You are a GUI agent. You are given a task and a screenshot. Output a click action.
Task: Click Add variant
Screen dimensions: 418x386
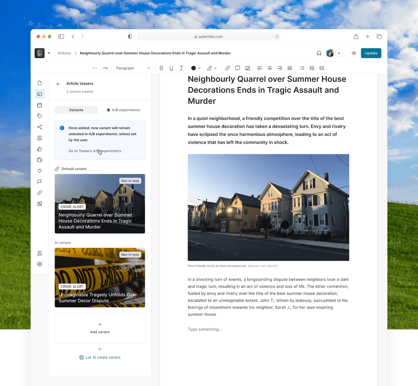point(100,328)
